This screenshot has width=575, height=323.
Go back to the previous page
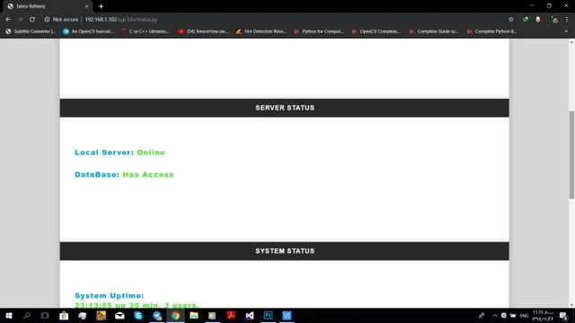[x=8, y=20]
